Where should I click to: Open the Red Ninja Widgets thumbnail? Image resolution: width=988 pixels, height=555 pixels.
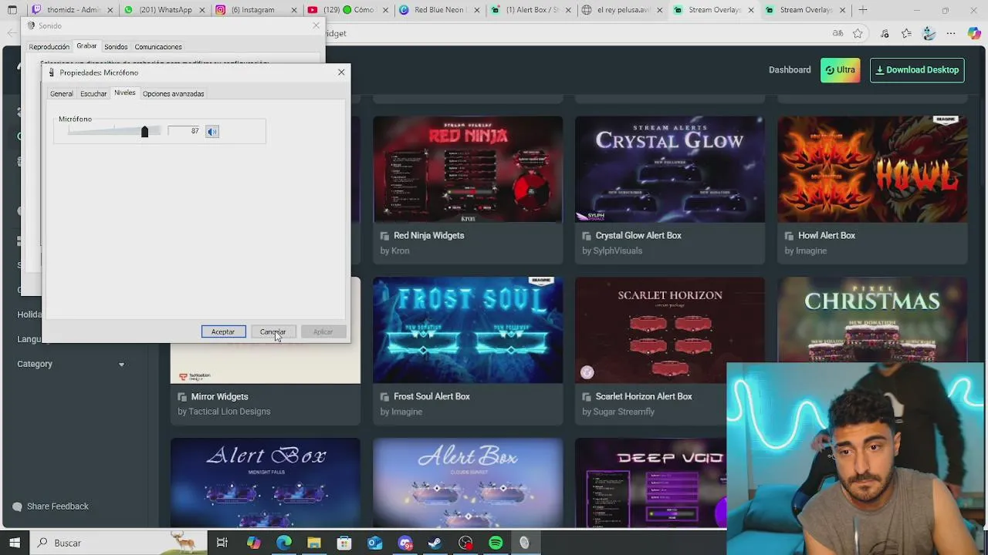pos(468,169)
